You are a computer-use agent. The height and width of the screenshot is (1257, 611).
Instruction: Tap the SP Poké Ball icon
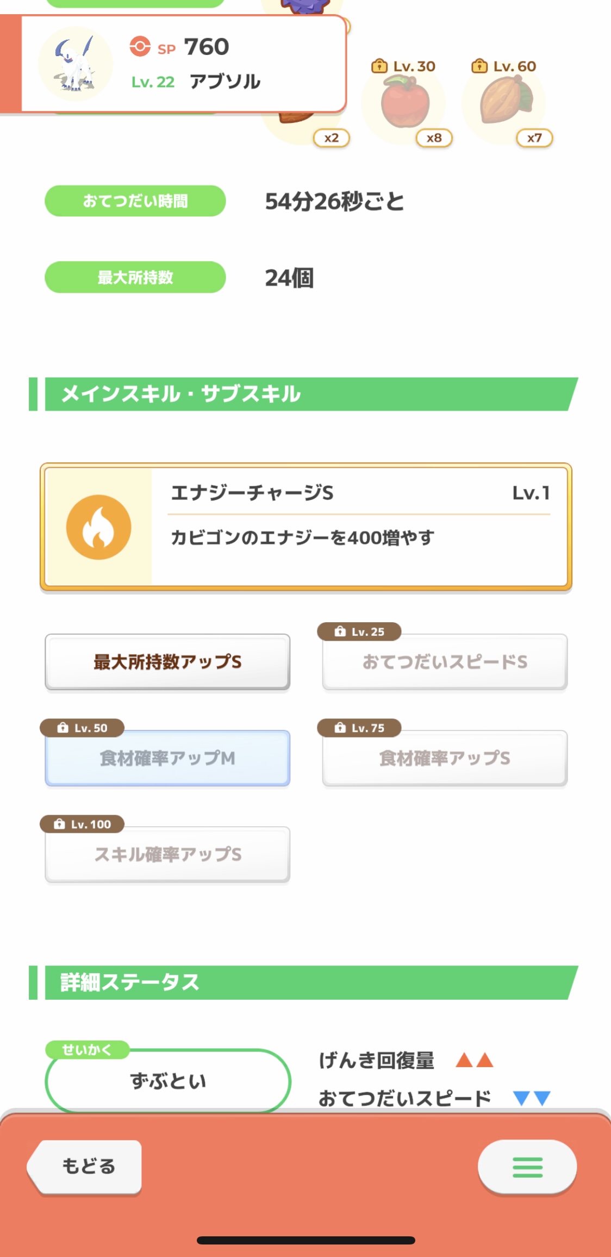(140, 47)
